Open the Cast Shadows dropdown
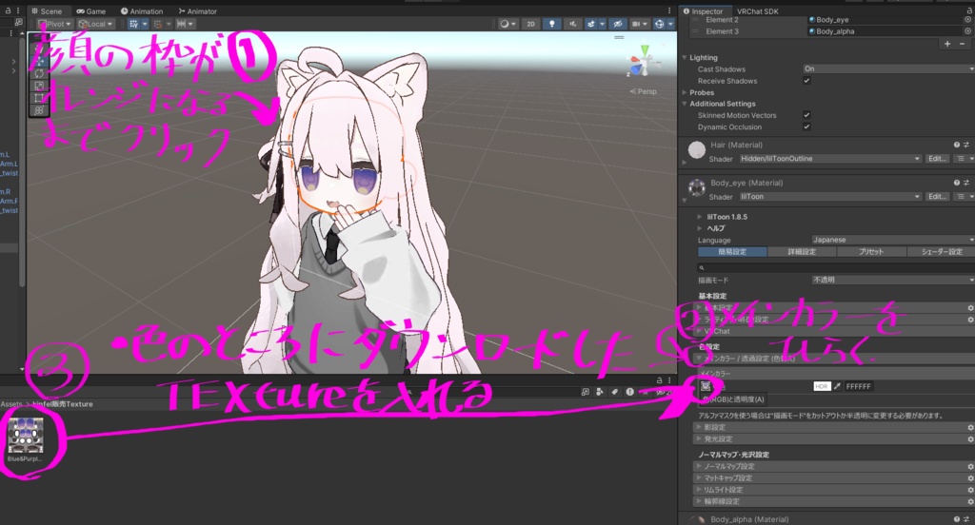This screenshot has height=525, width=975. [x=888, y=69]
